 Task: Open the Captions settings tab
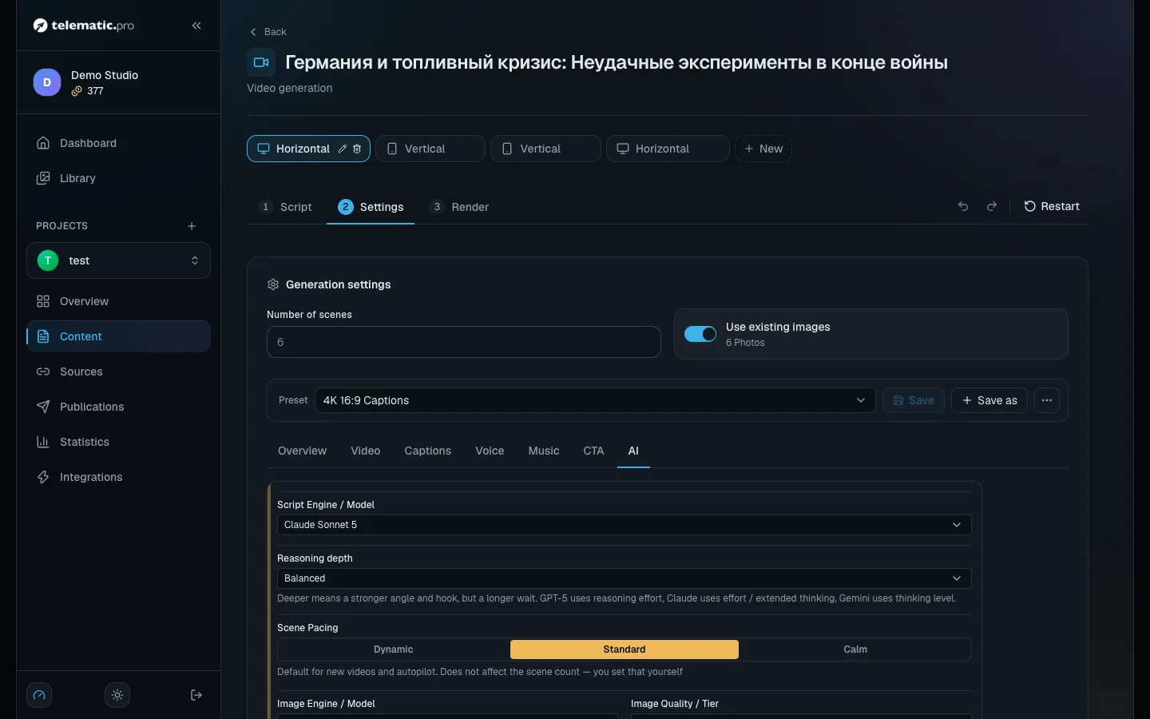click(x=428, y=451)
